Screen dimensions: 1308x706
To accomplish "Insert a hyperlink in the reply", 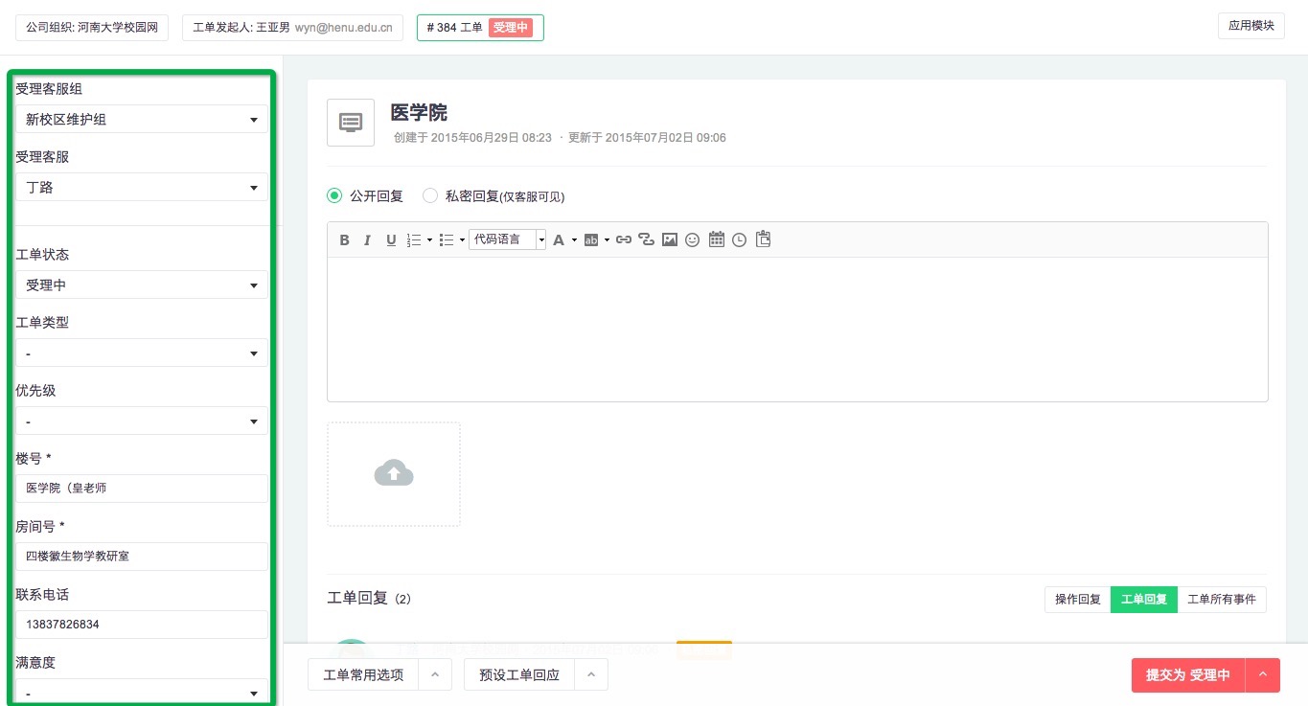I will tap(624, 240).
